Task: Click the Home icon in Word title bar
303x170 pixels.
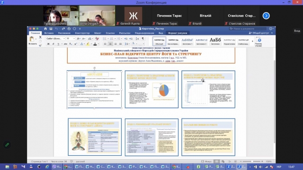Action: click(45, 29)
